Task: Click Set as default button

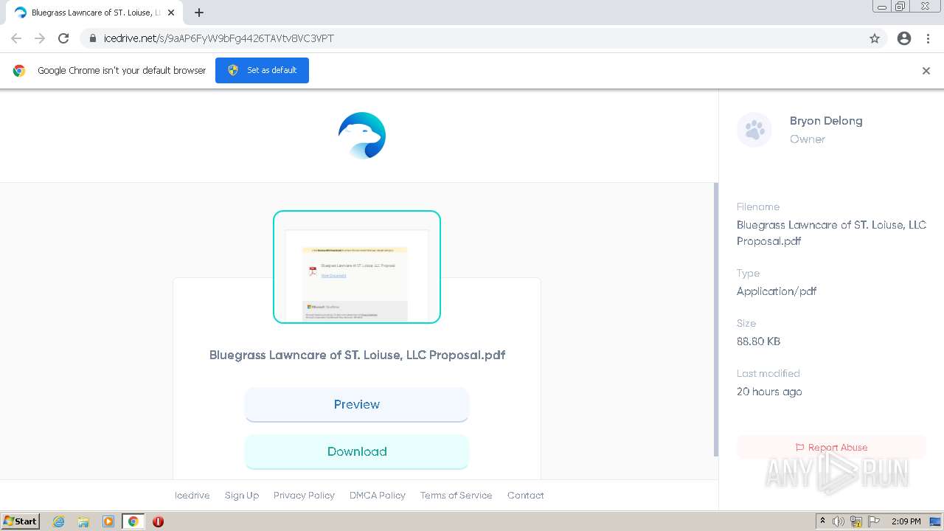Action: (x=262, y=71)
